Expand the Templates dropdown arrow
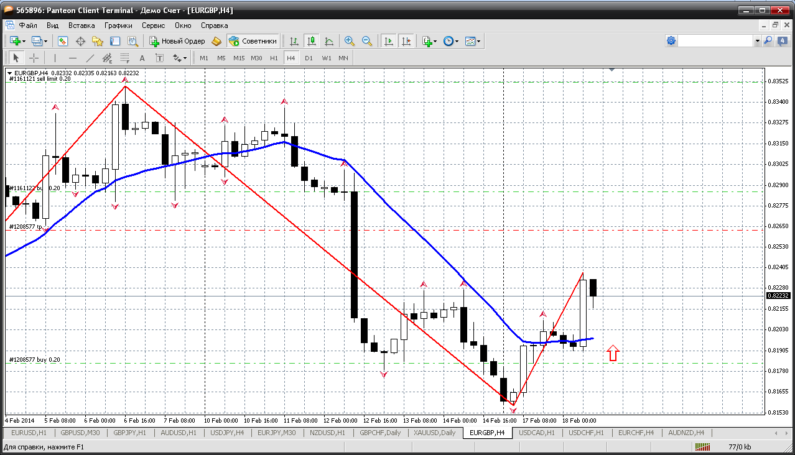Image resolution: width=795 pixels, height=455 pixels. point(479,41)
